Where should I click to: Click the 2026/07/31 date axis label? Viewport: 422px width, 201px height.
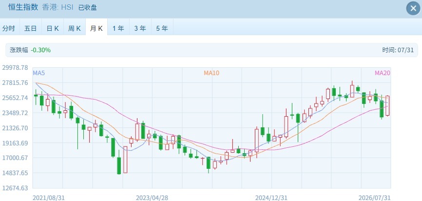pos(374,198)
